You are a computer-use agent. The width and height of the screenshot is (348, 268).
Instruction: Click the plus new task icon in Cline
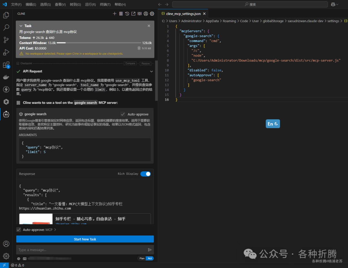coord(114,14)
